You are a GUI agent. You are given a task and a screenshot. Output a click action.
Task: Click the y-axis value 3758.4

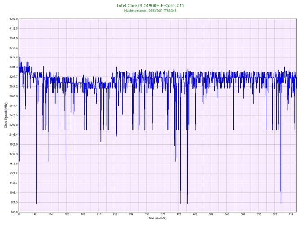pos(13,48)
